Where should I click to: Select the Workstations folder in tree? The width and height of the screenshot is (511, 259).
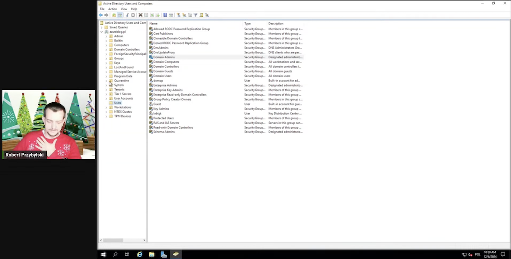coord(122,107)
